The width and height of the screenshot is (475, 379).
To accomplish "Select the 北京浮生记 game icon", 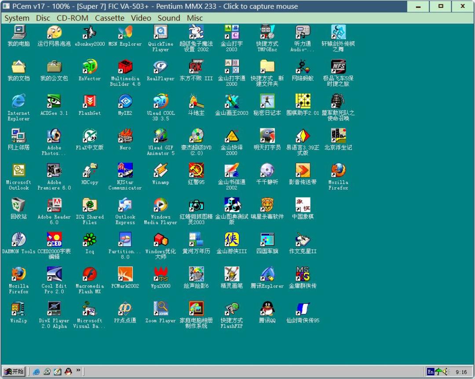I will [338, 140].
